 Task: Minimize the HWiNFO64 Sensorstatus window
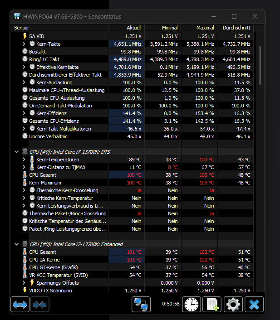coord(214,16)
